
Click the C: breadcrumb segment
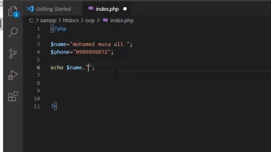point(31,21)
